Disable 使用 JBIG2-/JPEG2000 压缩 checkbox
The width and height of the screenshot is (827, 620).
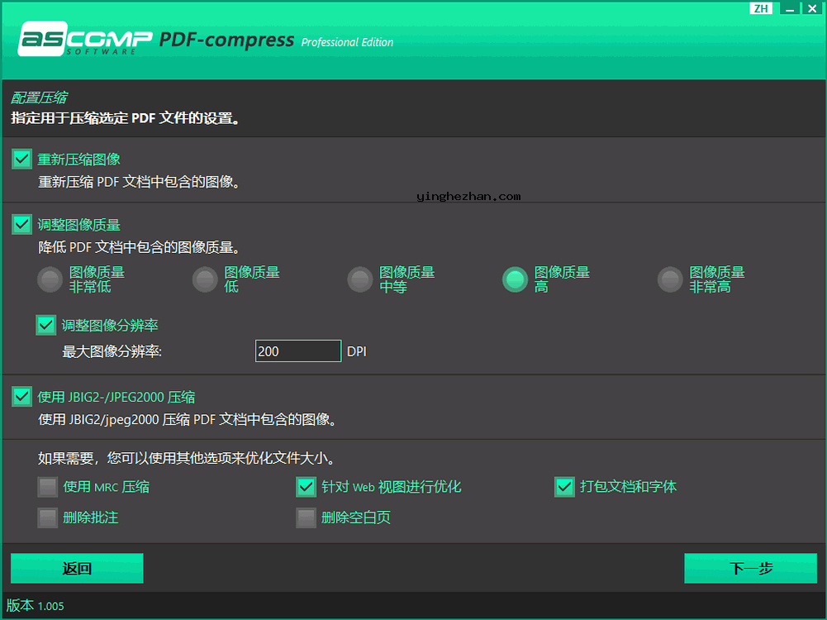(x=21, y=396)
